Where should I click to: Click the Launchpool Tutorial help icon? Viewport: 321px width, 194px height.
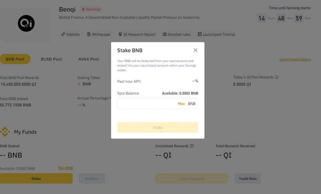click(x=200, y=34)
